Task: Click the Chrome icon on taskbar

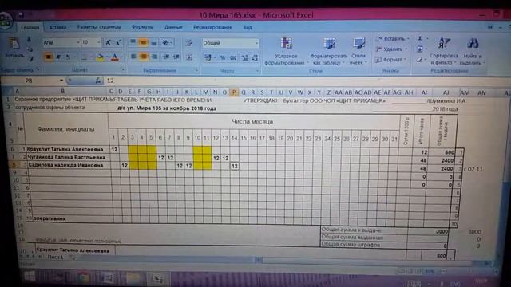Action: coord(83,277)
